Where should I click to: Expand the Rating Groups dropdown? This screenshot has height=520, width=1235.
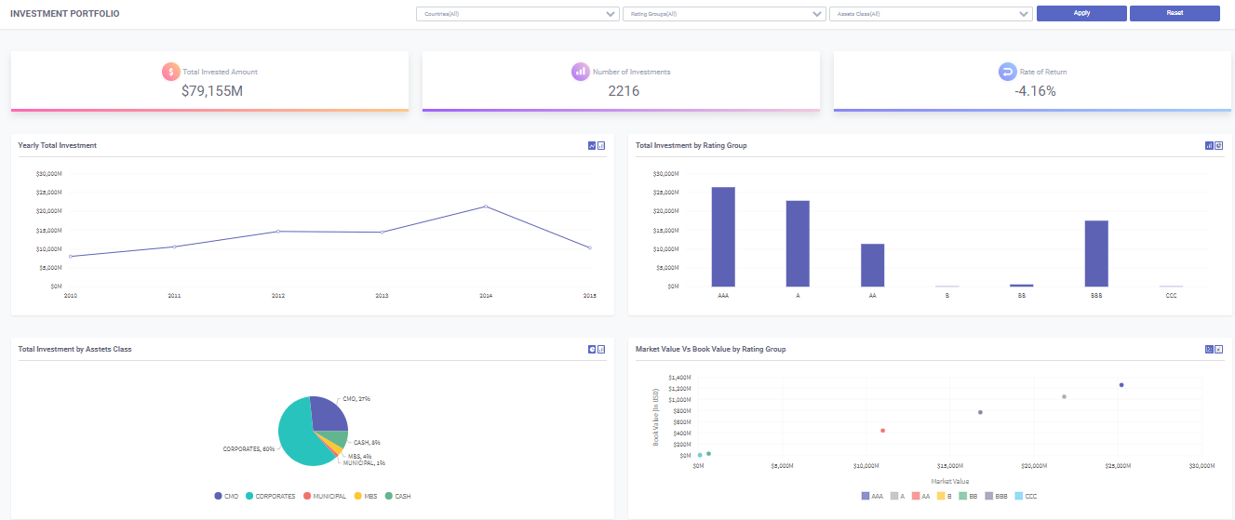pos(724,14)
